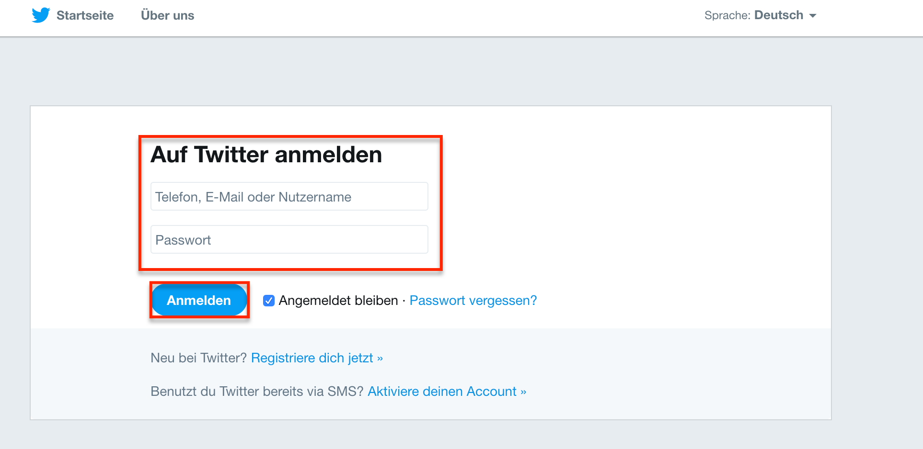Viewport: 923px width, 449px height.
Task: Click the Neu bei Twitter? text
Action: (198, 358)
